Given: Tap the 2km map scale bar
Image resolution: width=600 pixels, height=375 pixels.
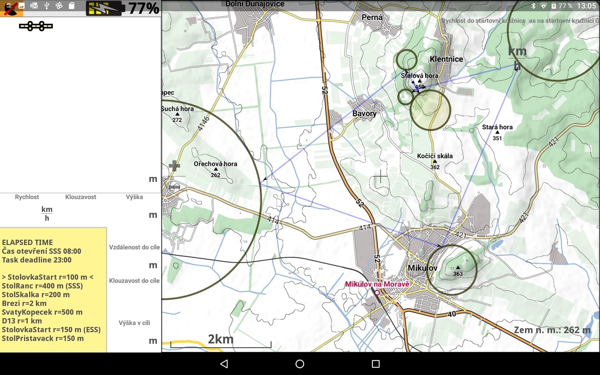Looking at the screenshot, I should coord(221,341).
